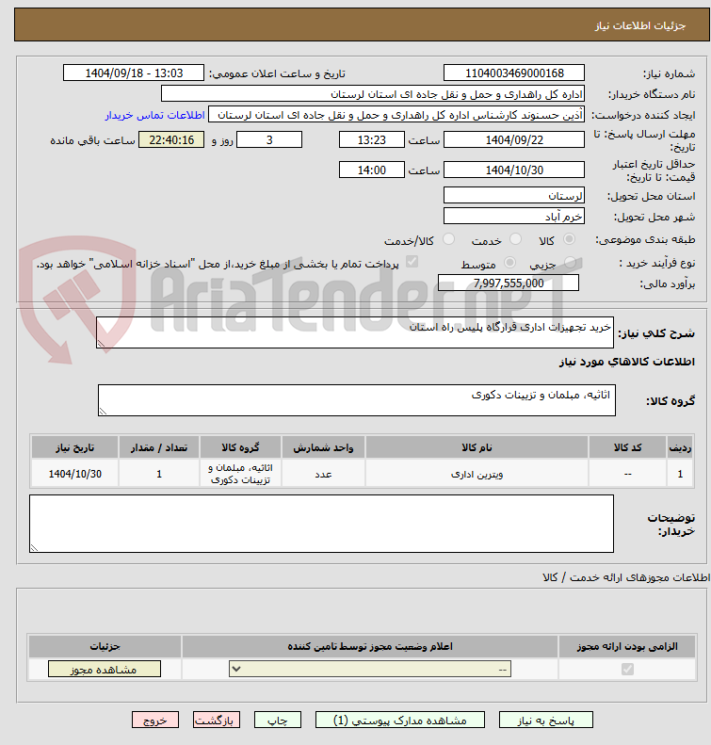Click the اعلام وضعیت مجوز توسط تامین کننده header

370,646
